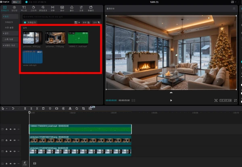The height and width of the screenshot is (167, 242).
Task: Open the Effects tab with star icon
Action: (43, 8)
